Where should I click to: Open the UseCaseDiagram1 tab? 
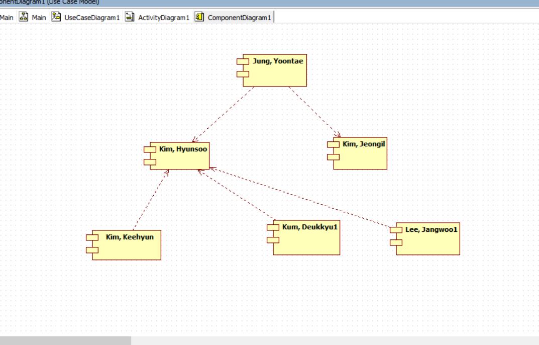point(85,17)
